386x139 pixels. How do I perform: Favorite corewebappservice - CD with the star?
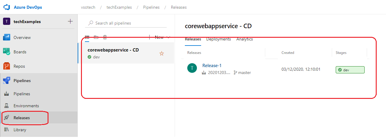click(x=162, y=53)
